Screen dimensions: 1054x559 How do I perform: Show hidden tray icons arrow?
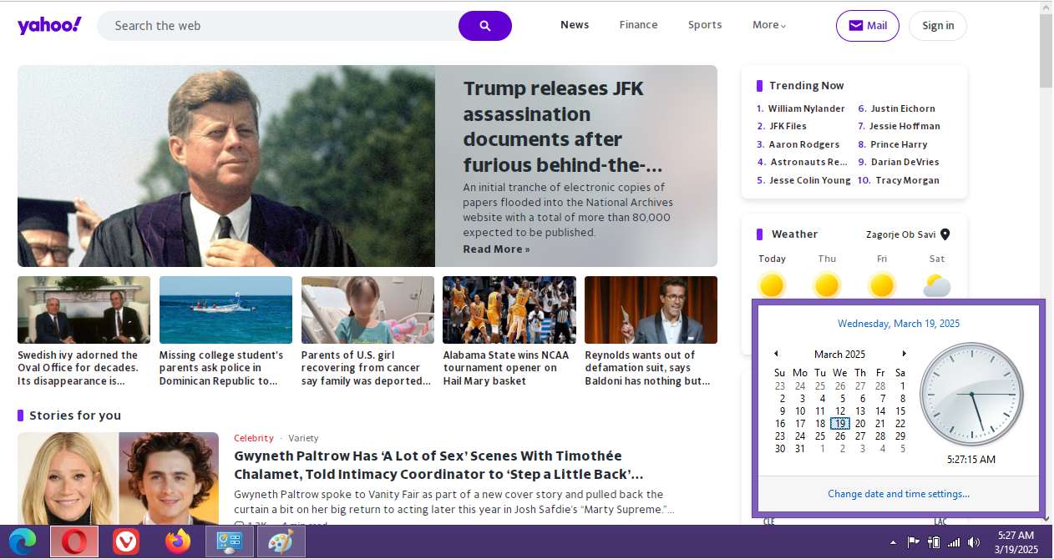coord(894,542)
